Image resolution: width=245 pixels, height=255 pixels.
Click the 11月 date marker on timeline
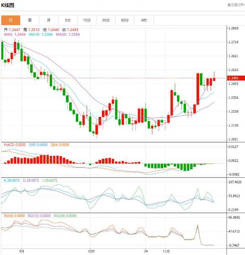click(166, 252)
